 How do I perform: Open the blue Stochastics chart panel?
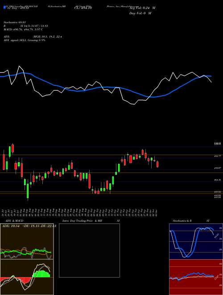pyautogui.click(x=196, y=241)
